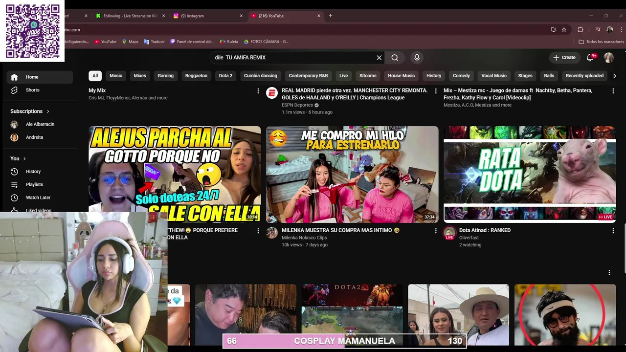Filter by Recently uploaded chip

pos(584,76)
